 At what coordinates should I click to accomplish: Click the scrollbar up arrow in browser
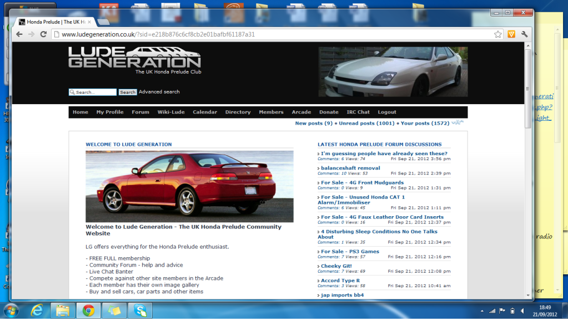[x=528, y=46]
